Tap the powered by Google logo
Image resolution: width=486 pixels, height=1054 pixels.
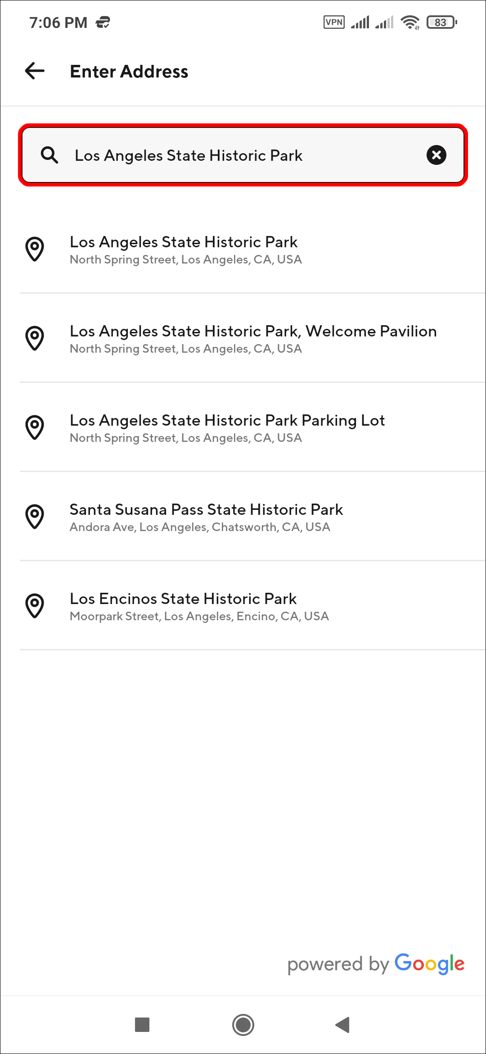pyautogui.click(x=376, y=963)
